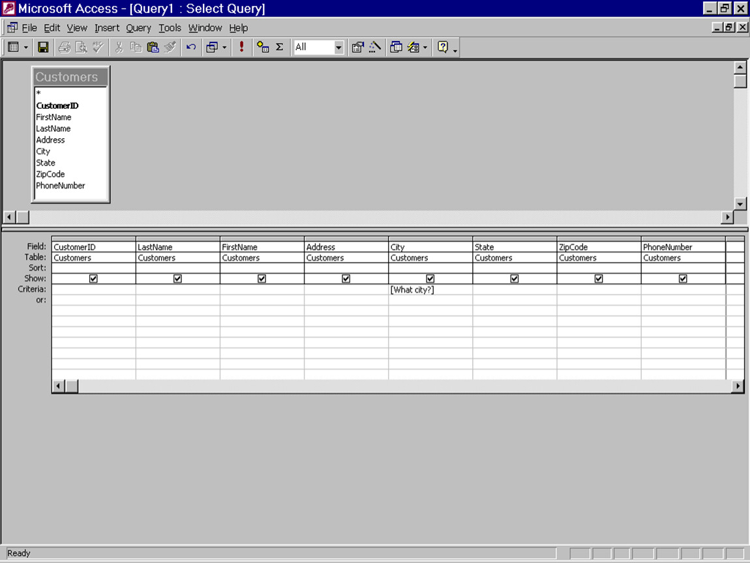Click the Customers field list title bar
Image resolution: width=750 pixels, height=563 pixels.
click(70, 77)
